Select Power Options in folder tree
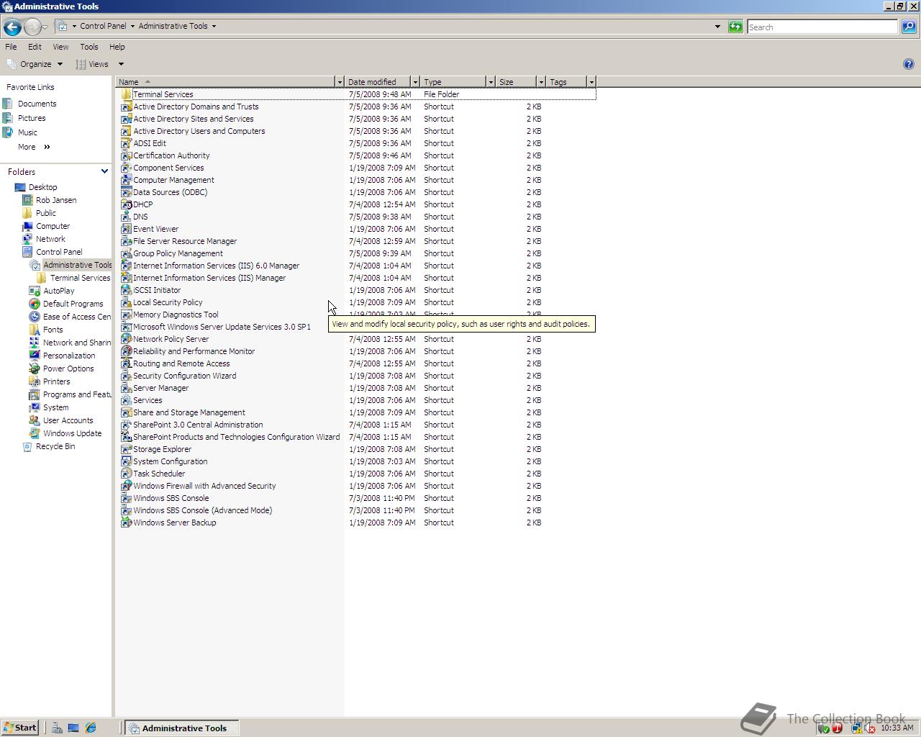This screenshot has width=921, height=737. tap(68, 368)
